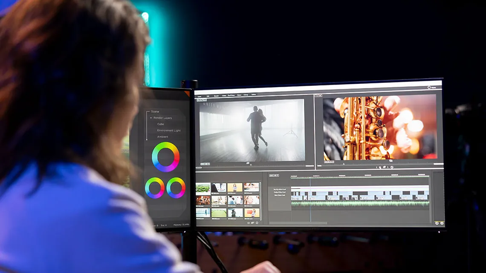The image size is (486, 273).
Task: Click the green audio waveform track
Action: coord(360,204)
